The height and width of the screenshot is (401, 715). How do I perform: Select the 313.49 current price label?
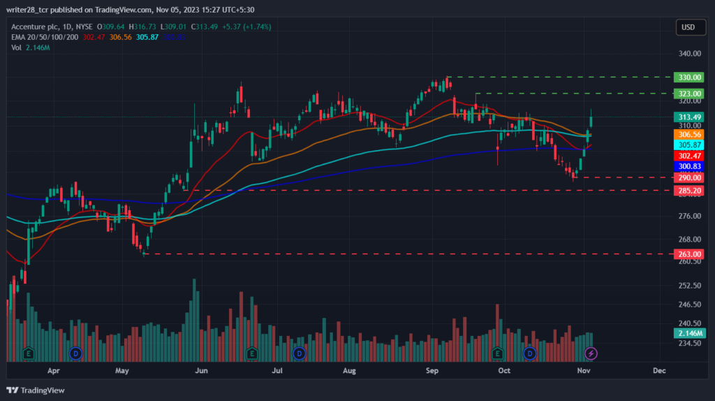689,117
